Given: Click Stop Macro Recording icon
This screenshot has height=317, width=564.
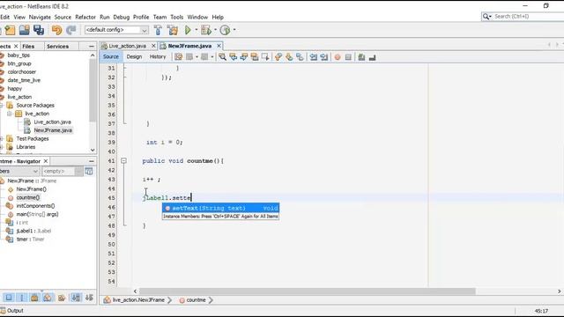Looking at the screenshot, I should click(x=348, y=56).
